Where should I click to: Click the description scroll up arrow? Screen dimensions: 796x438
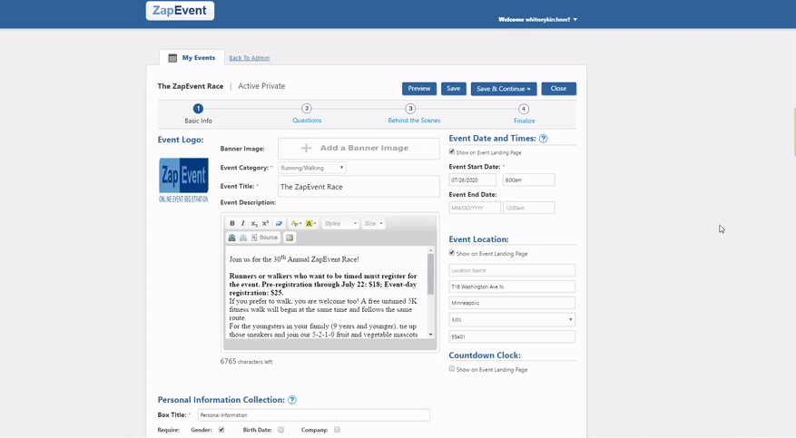[430, 250]
